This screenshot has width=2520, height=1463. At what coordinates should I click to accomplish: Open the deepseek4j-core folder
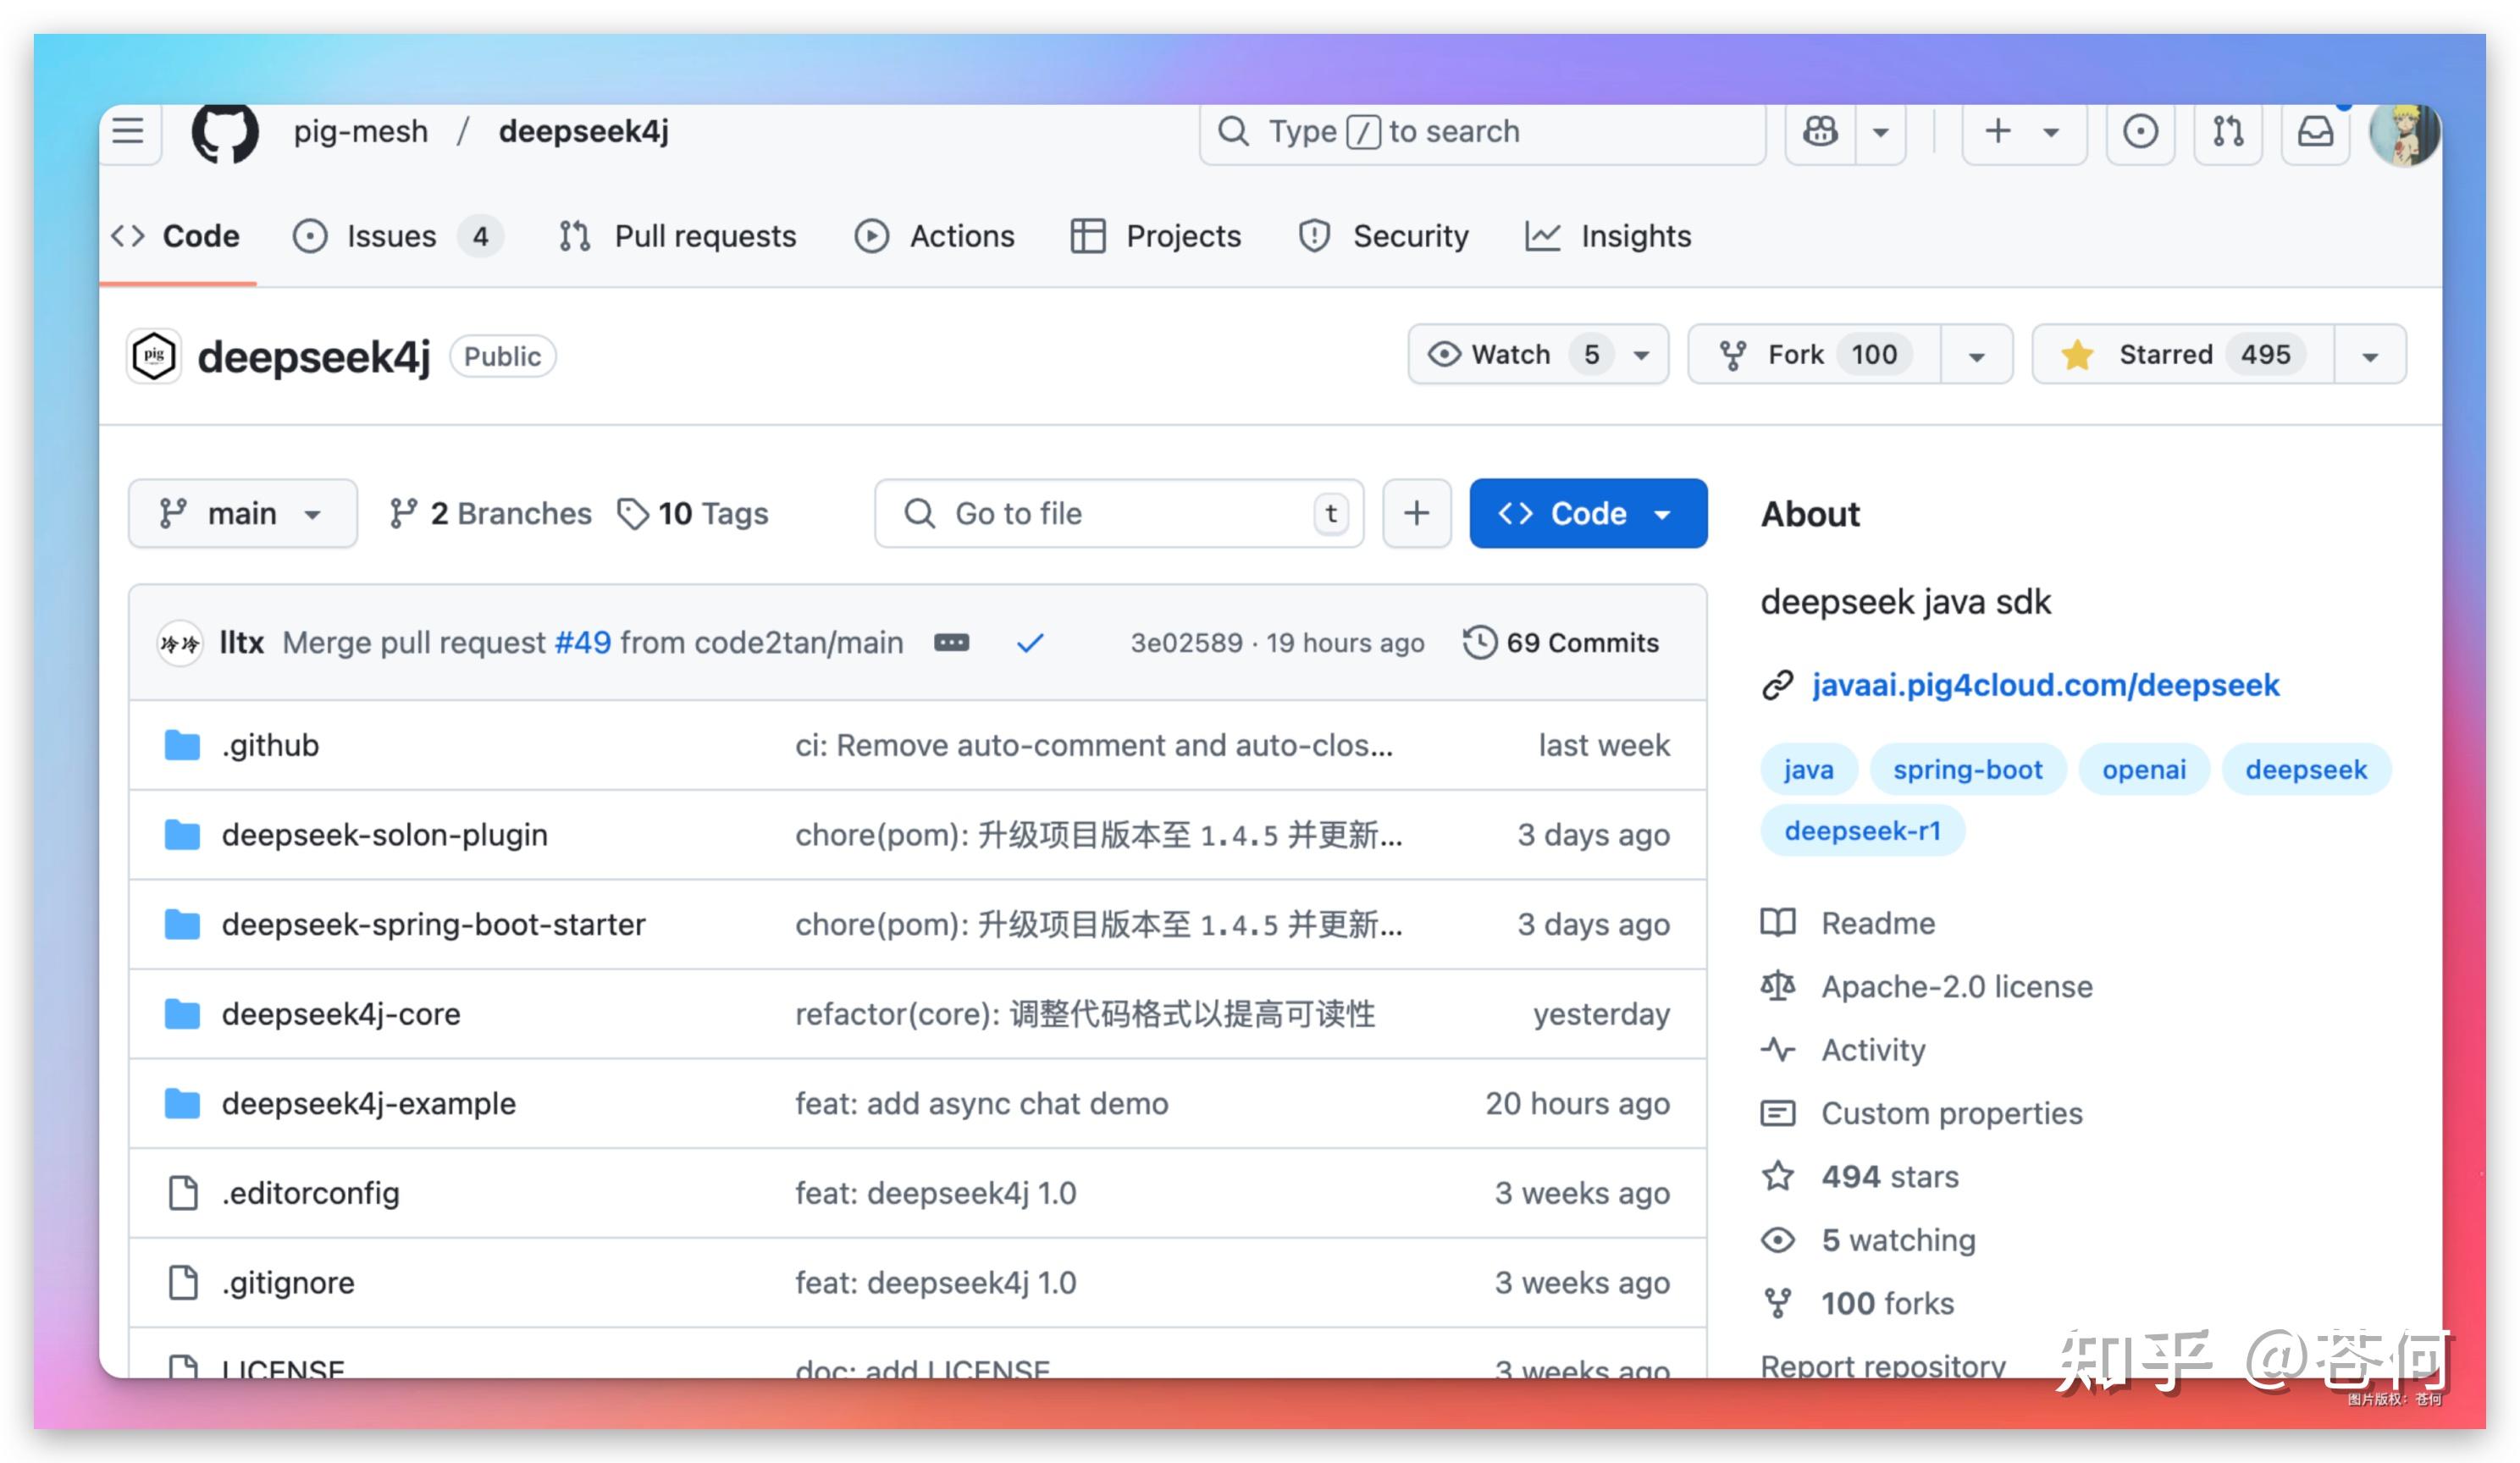tap(341, 1013)
